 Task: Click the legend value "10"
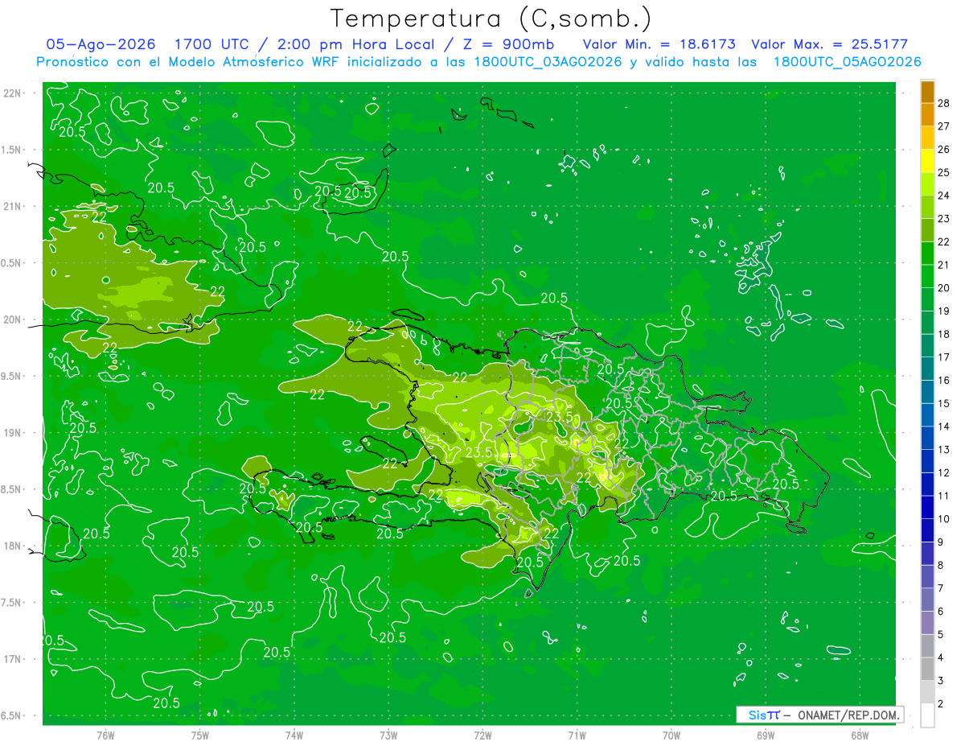(x=944, y=519)
